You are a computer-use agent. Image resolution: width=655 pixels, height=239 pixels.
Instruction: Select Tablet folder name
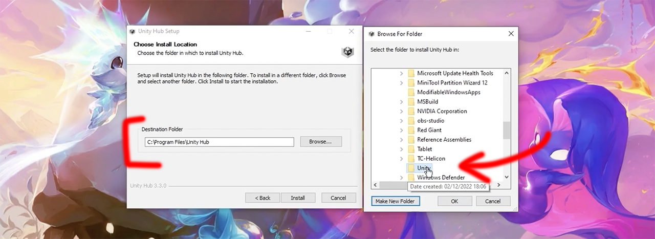[425, 149]
